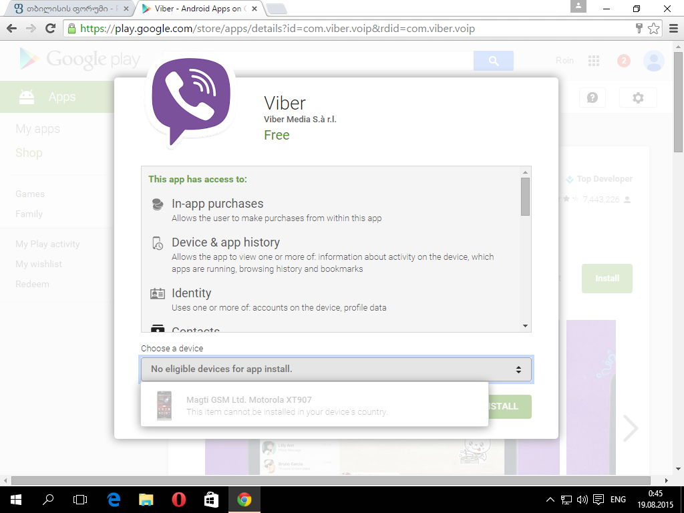Open Shop in sidebar
The width and height of the screenshot is (684, 513).
[x=29, y=153]
